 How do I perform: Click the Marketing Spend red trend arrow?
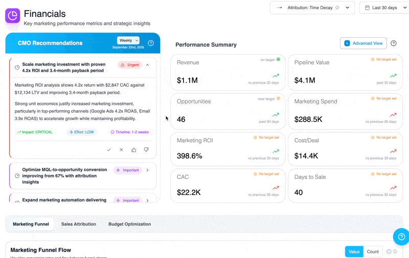(x=393, y=115)
